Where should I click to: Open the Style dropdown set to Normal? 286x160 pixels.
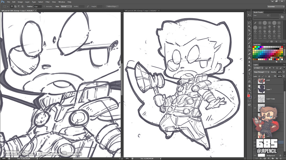pos(66,6)
